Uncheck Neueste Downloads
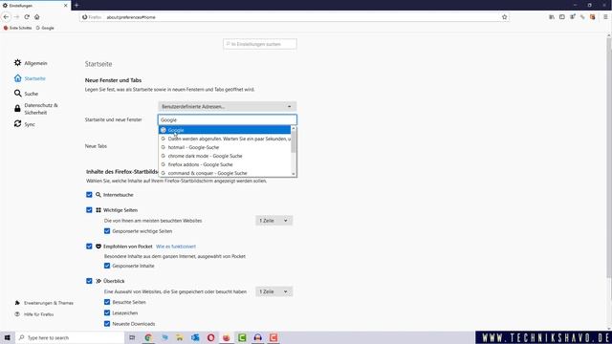 tap(107, 324)
